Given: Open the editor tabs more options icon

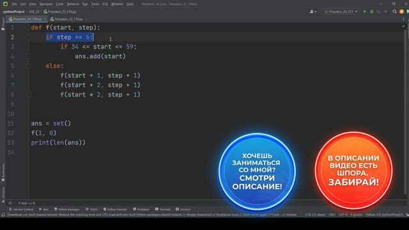Looking at the screenshot, I should (x=403, y=19).
